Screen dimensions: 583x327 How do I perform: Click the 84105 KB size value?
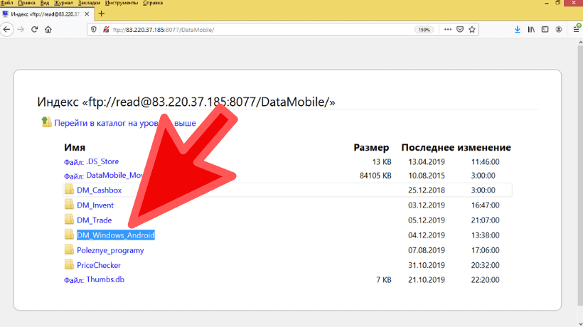point(375,176)
